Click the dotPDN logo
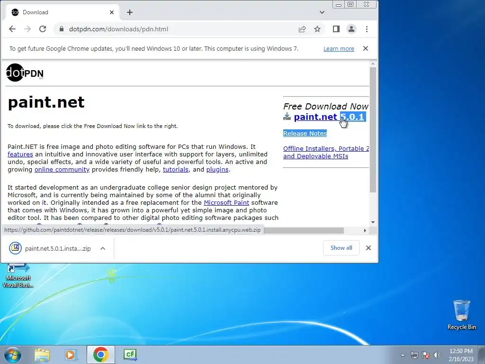 pyautogui.click(x=25, y=73)
